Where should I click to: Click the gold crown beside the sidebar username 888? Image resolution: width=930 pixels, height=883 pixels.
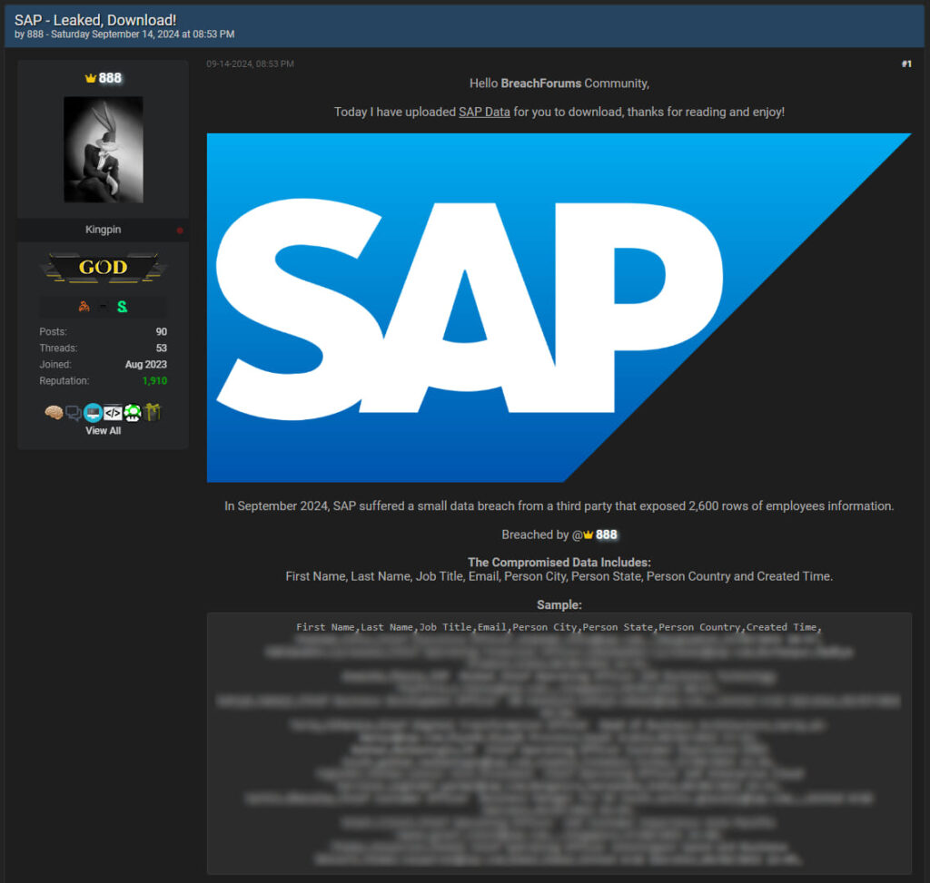coord(90,78)
